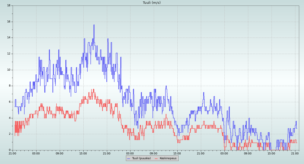Click the rightmost 21:00 x-axis label

point(295,153)
